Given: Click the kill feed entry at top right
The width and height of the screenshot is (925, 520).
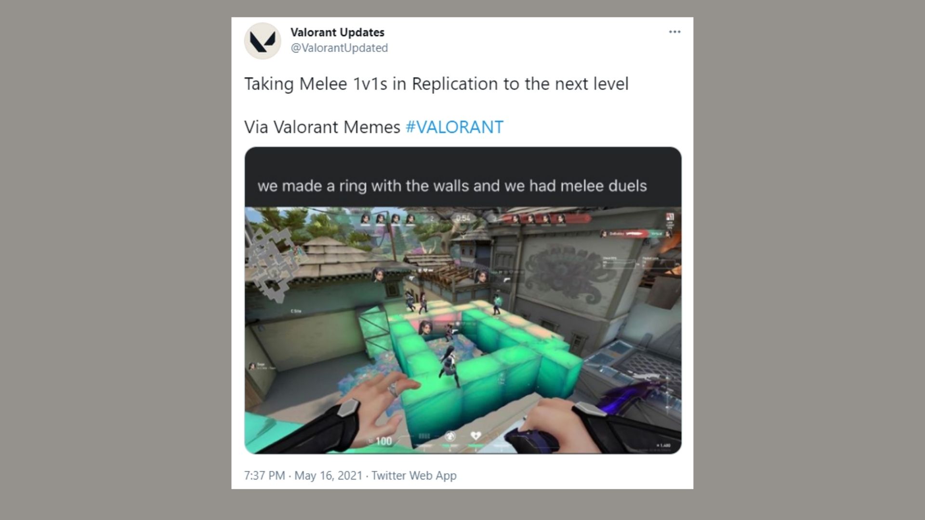Looking at the screenshot, I should point(635,234).
